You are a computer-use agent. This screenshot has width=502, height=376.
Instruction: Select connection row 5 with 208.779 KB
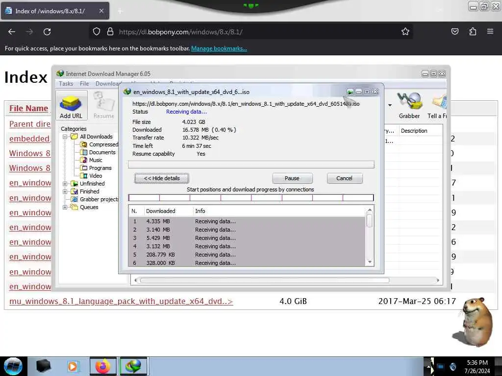[247, 255]
